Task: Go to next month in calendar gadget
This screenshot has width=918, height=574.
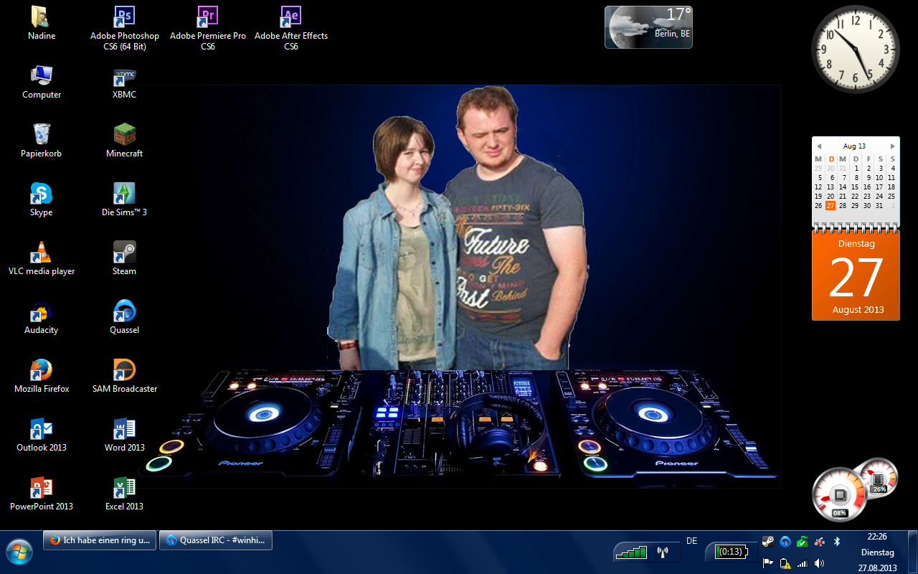Action: pos(892,146)
